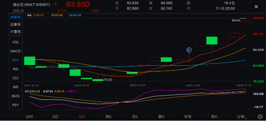Screen dimensions: 266x121
Task: Click the 83.064 price axis label
Action: (x=258, y=65)
